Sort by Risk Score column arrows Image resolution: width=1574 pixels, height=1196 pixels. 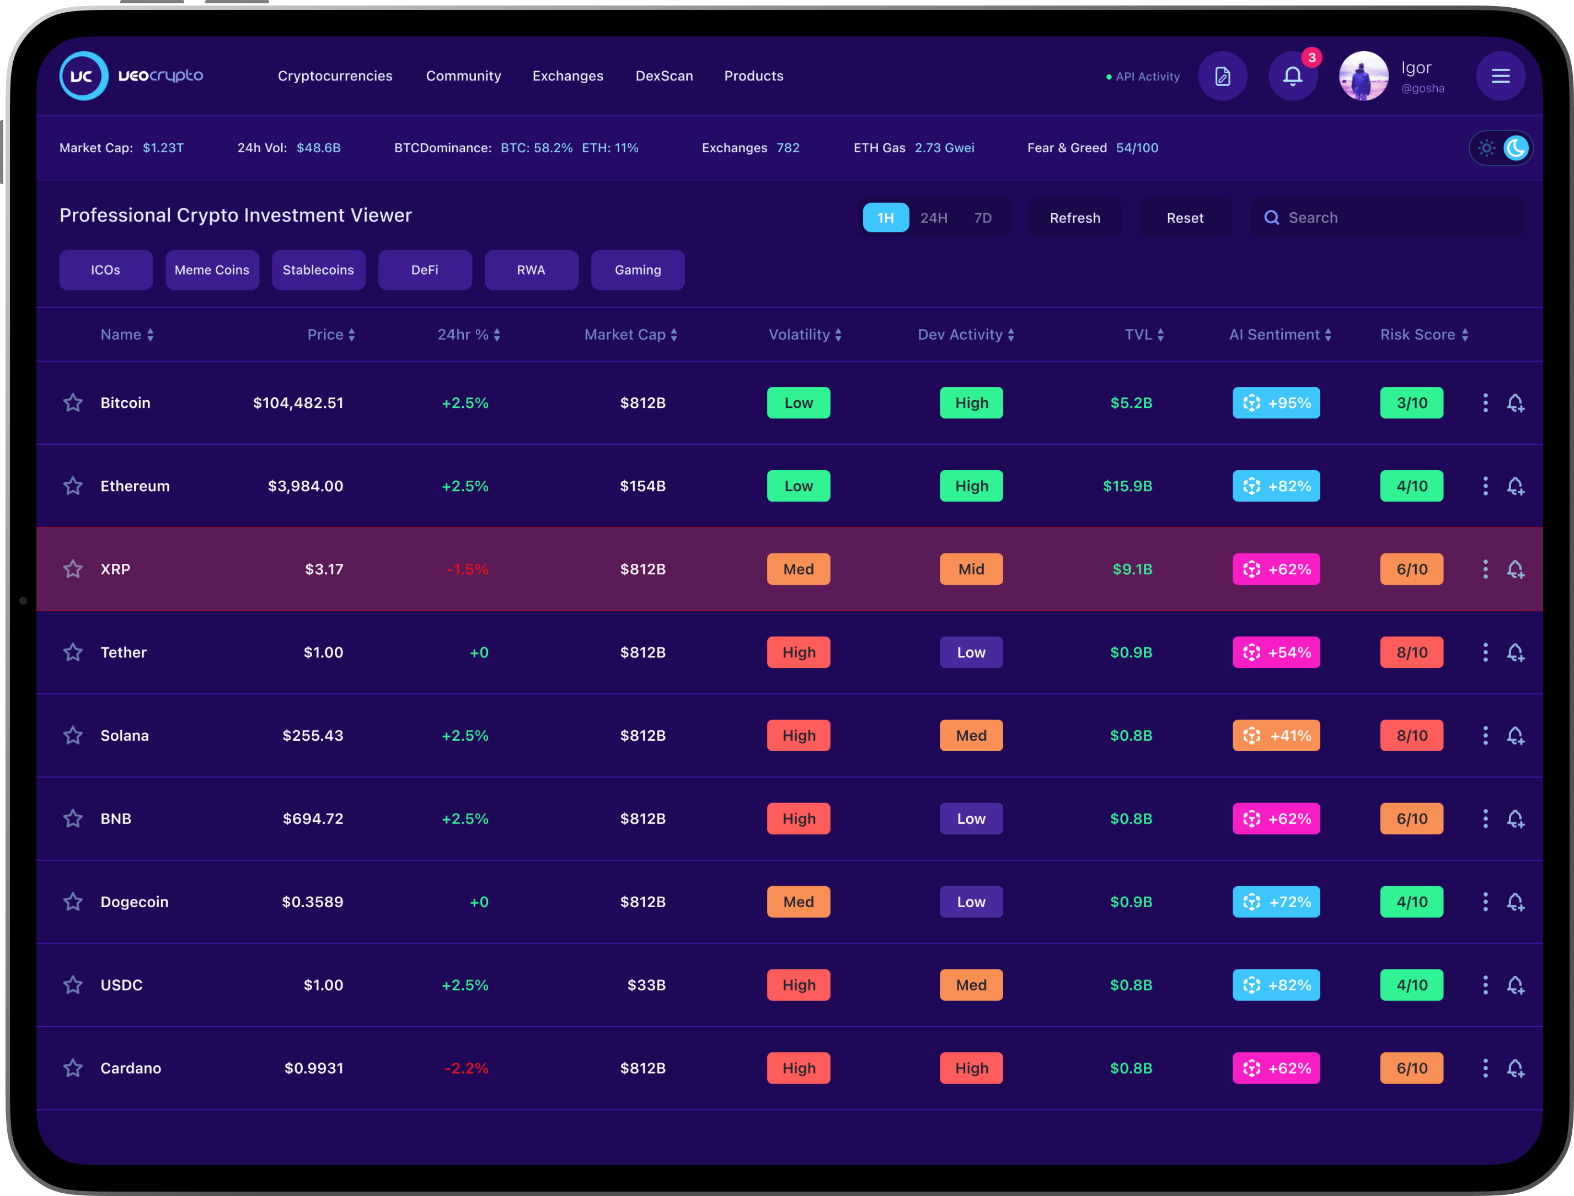pyautogui.click(x=1465, y=335)
